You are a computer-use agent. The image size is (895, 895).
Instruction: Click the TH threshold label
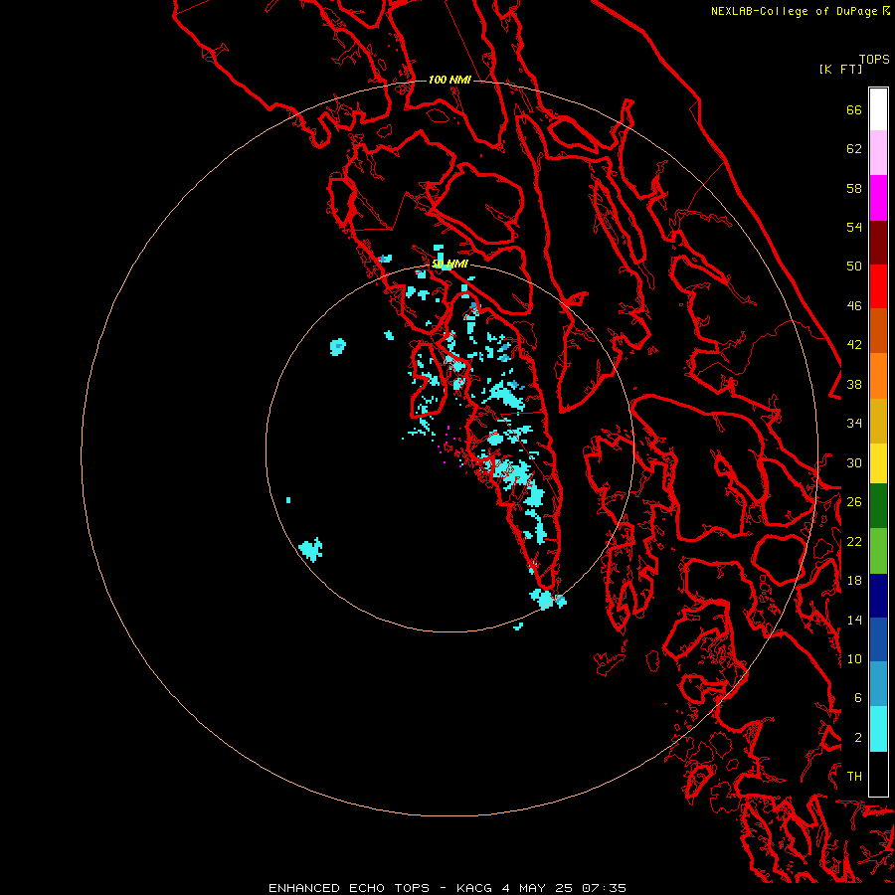(x=854, y=777)
